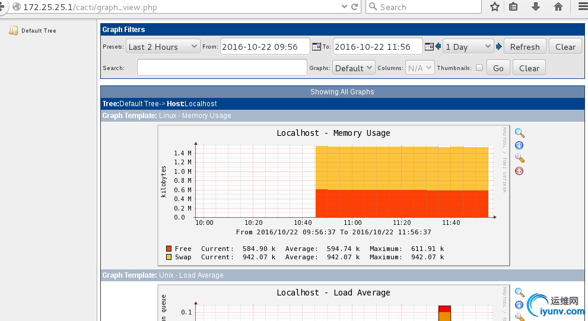Viewport: 588px width, 321px height.
Task: Open browser downloads arrow icon
Action: 536,7
